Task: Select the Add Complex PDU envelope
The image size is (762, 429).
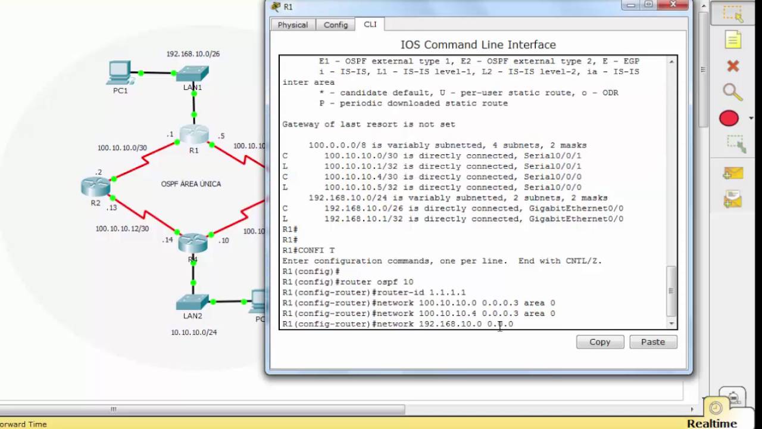Action: click(733, 200)
